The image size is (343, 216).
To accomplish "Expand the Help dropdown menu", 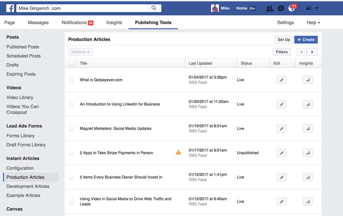I will pos(313,23).
